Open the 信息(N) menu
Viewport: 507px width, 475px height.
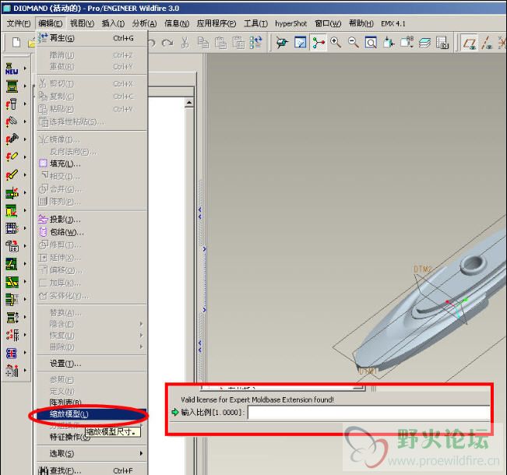pos(177,23)
